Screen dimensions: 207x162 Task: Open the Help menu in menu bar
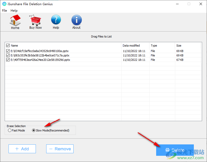point(14,10)
